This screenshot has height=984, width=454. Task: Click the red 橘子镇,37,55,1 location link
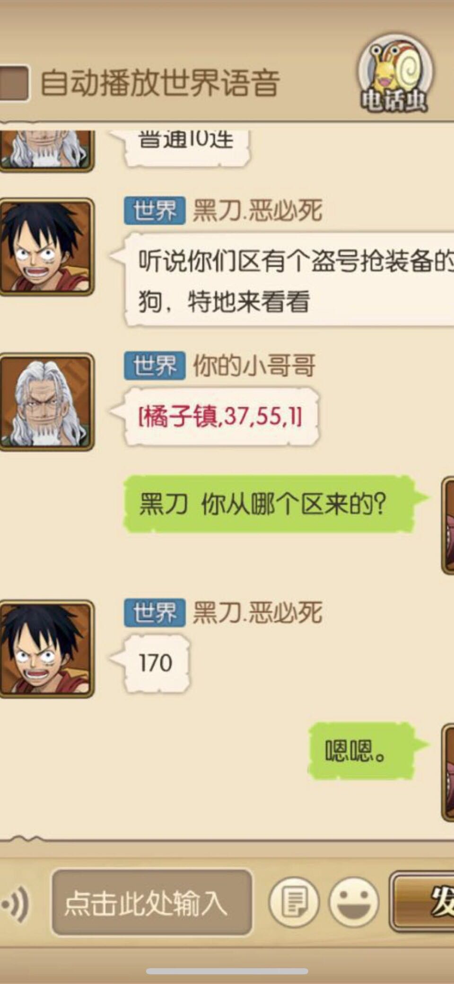[x=220, y=417]
